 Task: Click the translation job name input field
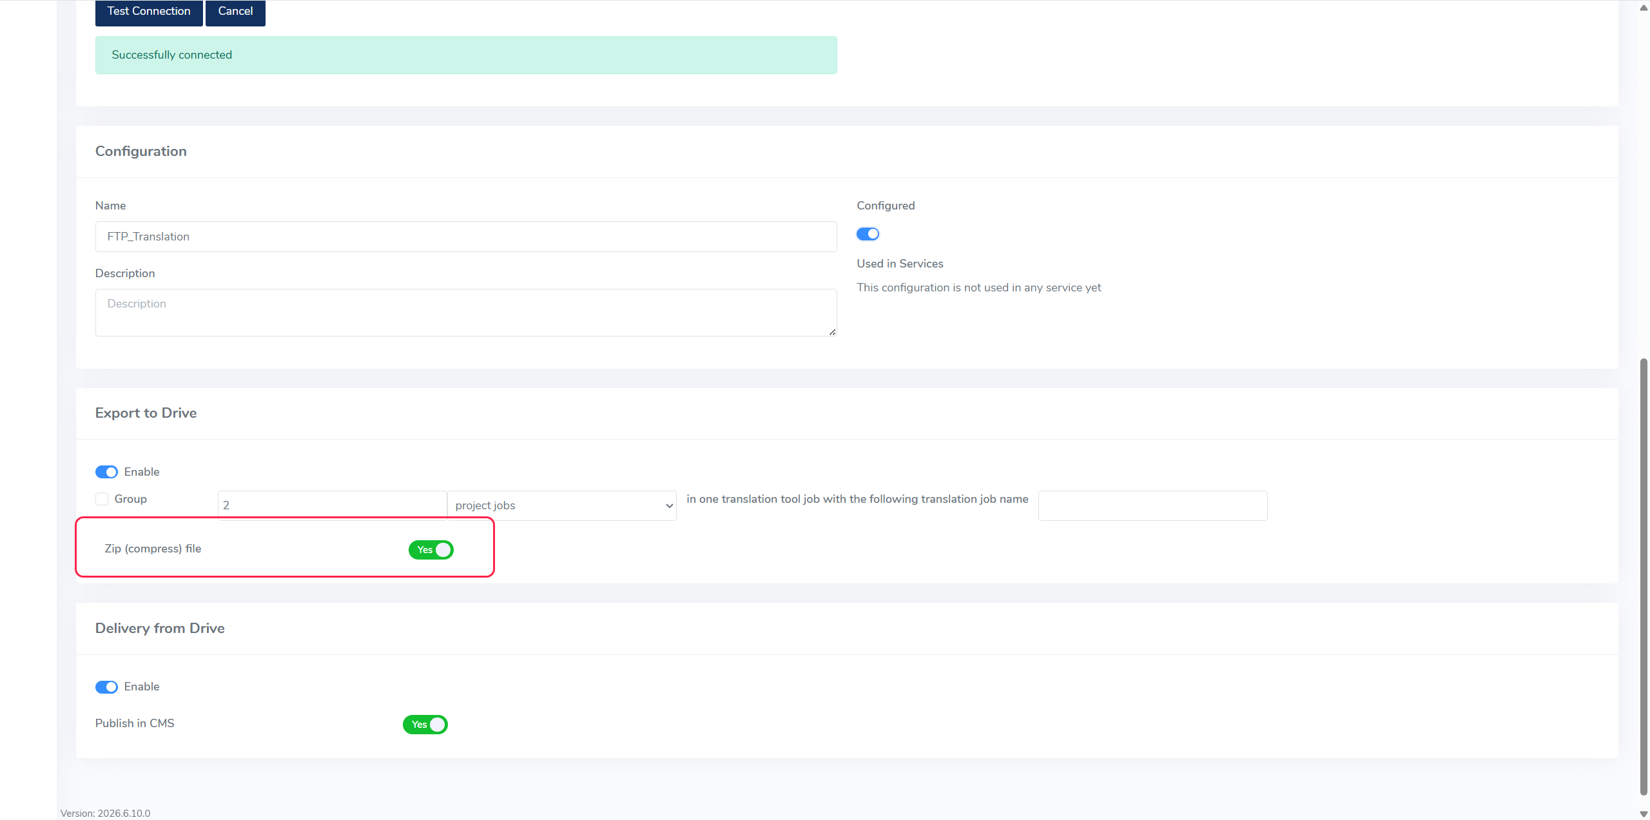[1152, 505]
